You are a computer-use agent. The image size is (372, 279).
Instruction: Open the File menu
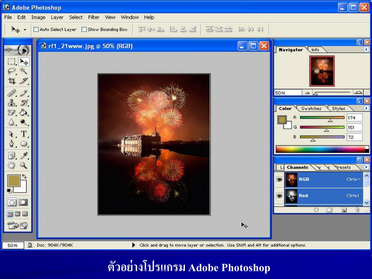coord(8,17)
